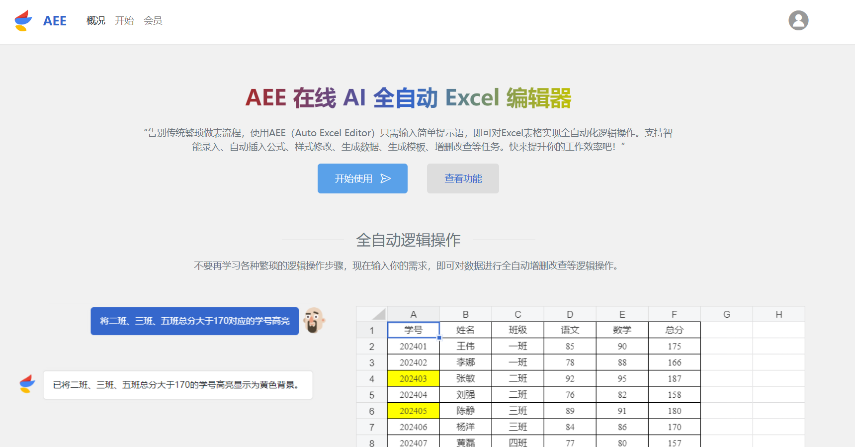Click the AEE logo icon in header
Viewport: 855px width, 447px height.
[x=23, y=21]
